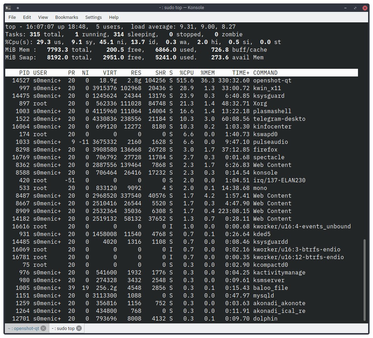This screenshot has width=373, height=338.
Task: Click the firefox process name
Action: [x=265, y=149]
